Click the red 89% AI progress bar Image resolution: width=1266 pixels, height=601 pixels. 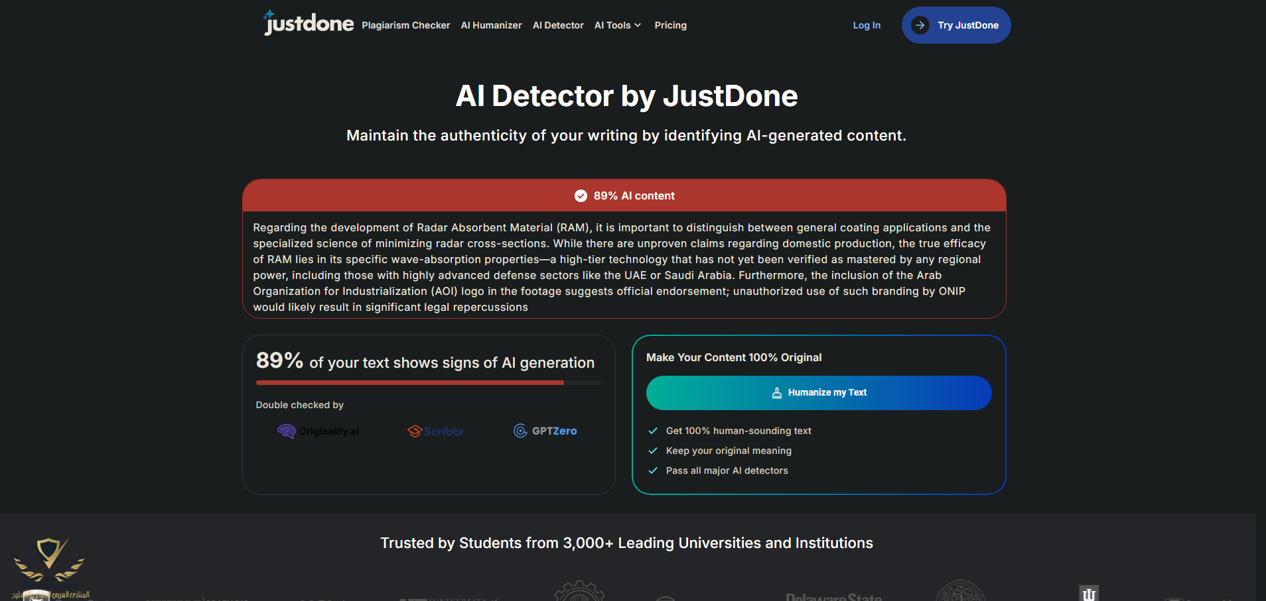tap(409, 382)
